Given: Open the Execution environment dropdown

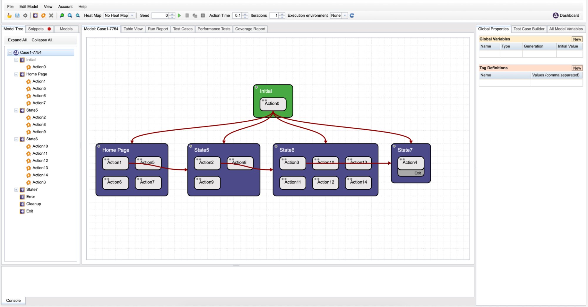Looking at the screenshot, I should click(339, 16).
